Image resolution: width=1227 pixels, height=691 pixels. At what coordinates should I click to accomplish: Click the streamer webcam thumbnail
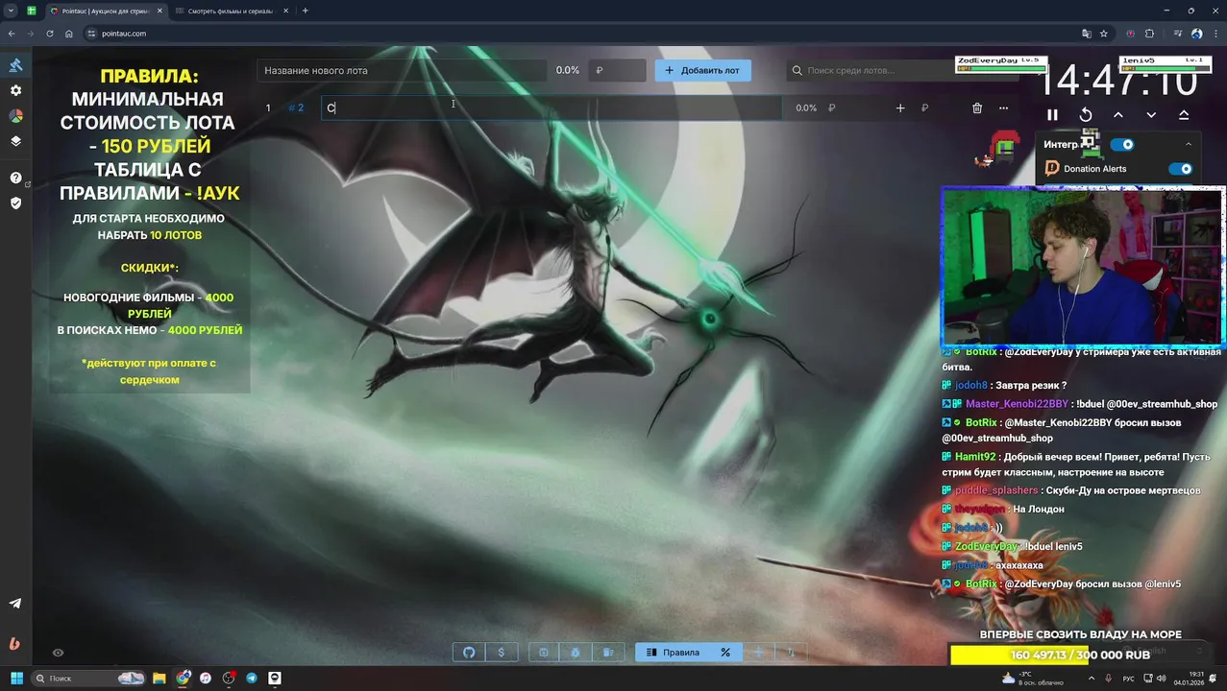click(x=1082, y=267)
